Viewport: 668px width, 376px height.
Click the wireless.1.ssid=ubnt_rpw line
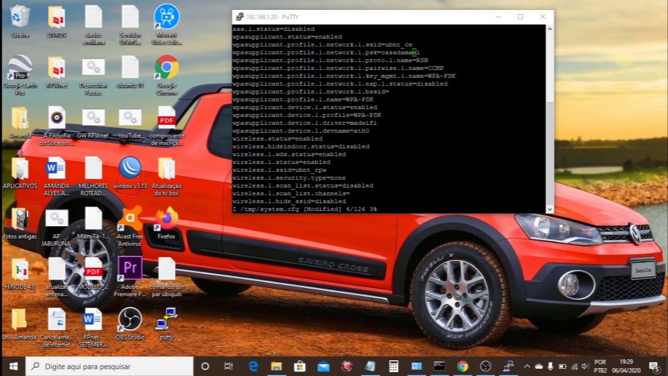(x=279, y=170)
